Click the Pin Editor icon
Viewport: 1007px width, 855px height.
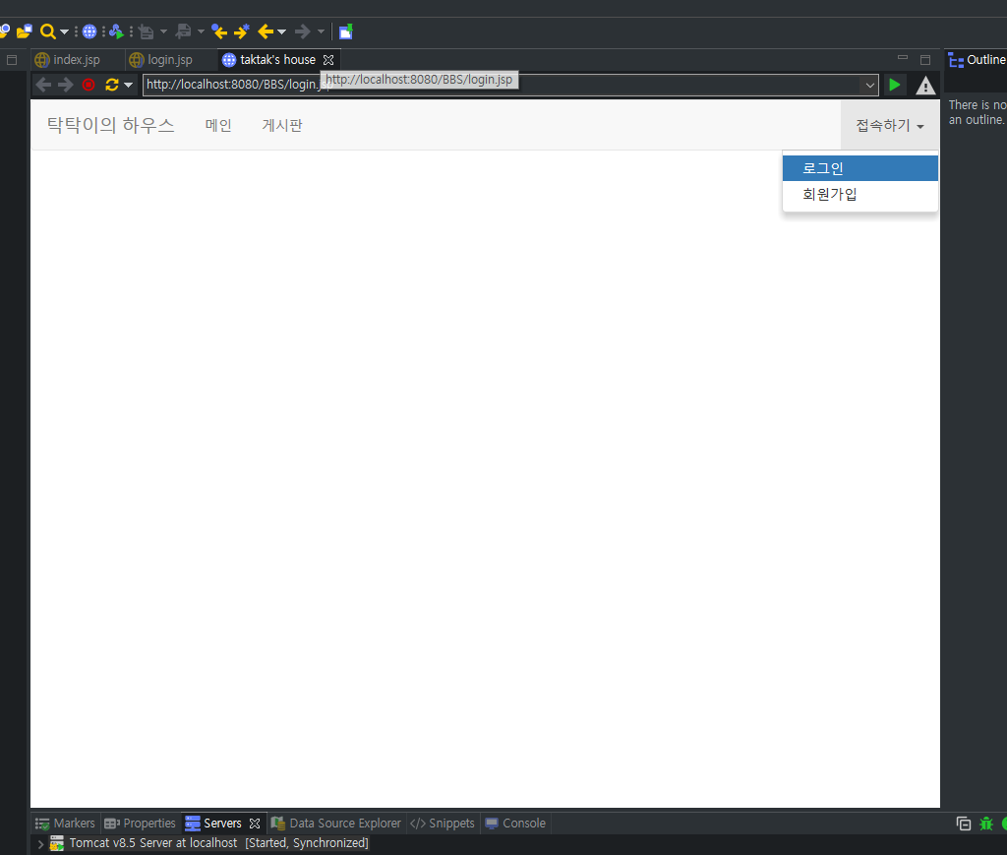346,31
